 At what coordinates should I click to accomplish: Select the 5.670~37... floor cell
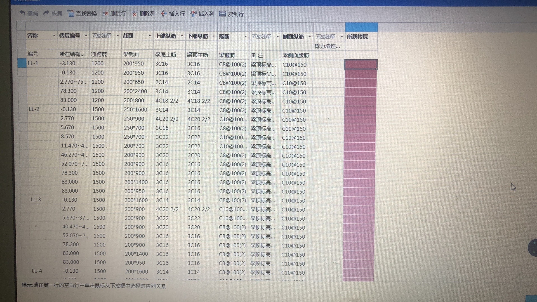coord(76,218)
